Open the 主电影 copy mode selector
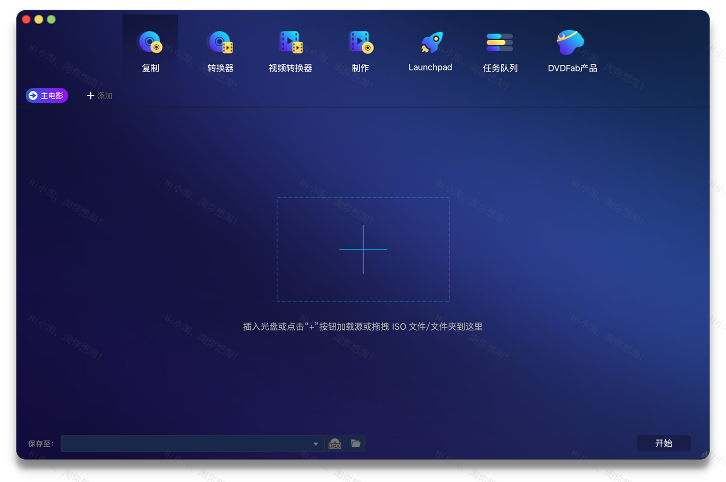Viewport: 726px width, 482px height. (46, 95)
